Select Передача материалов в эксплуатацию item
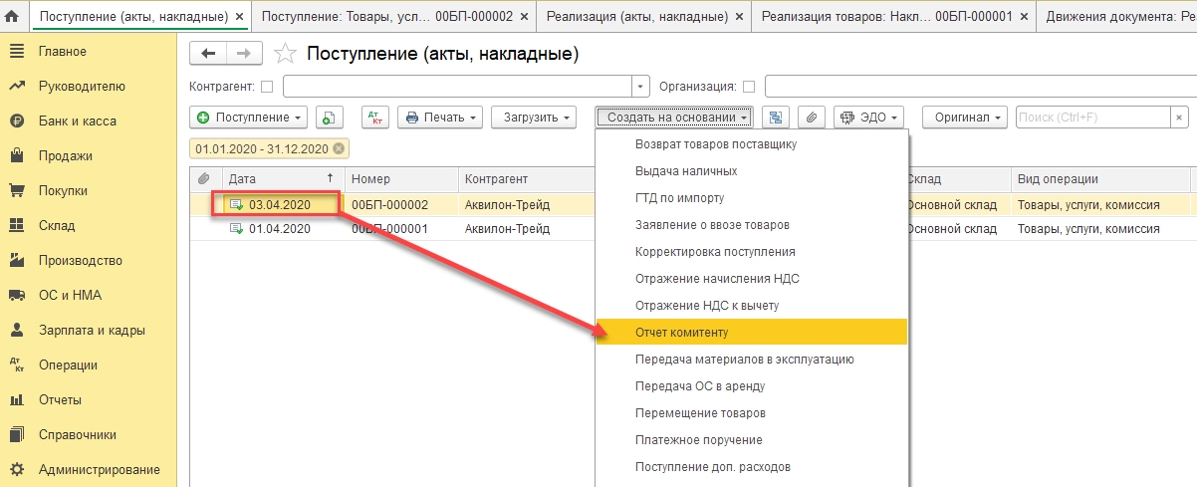 pyautogui.click(x=751, y=360)
